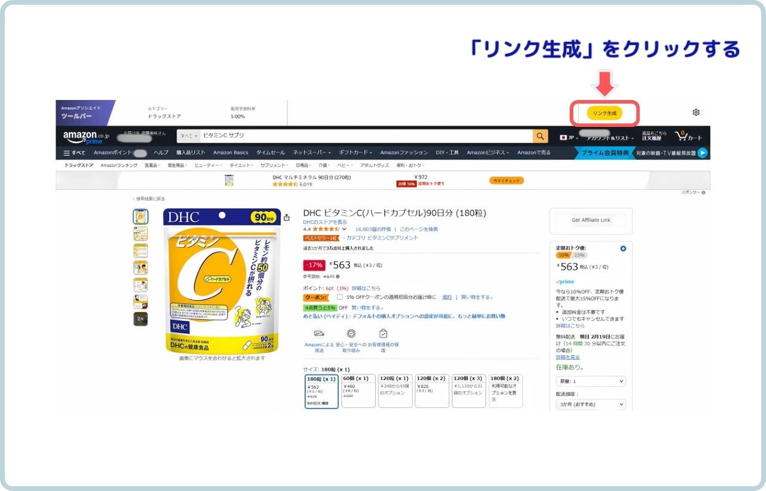Click the Prime Video play arrow icon

(x=703, y=153)
